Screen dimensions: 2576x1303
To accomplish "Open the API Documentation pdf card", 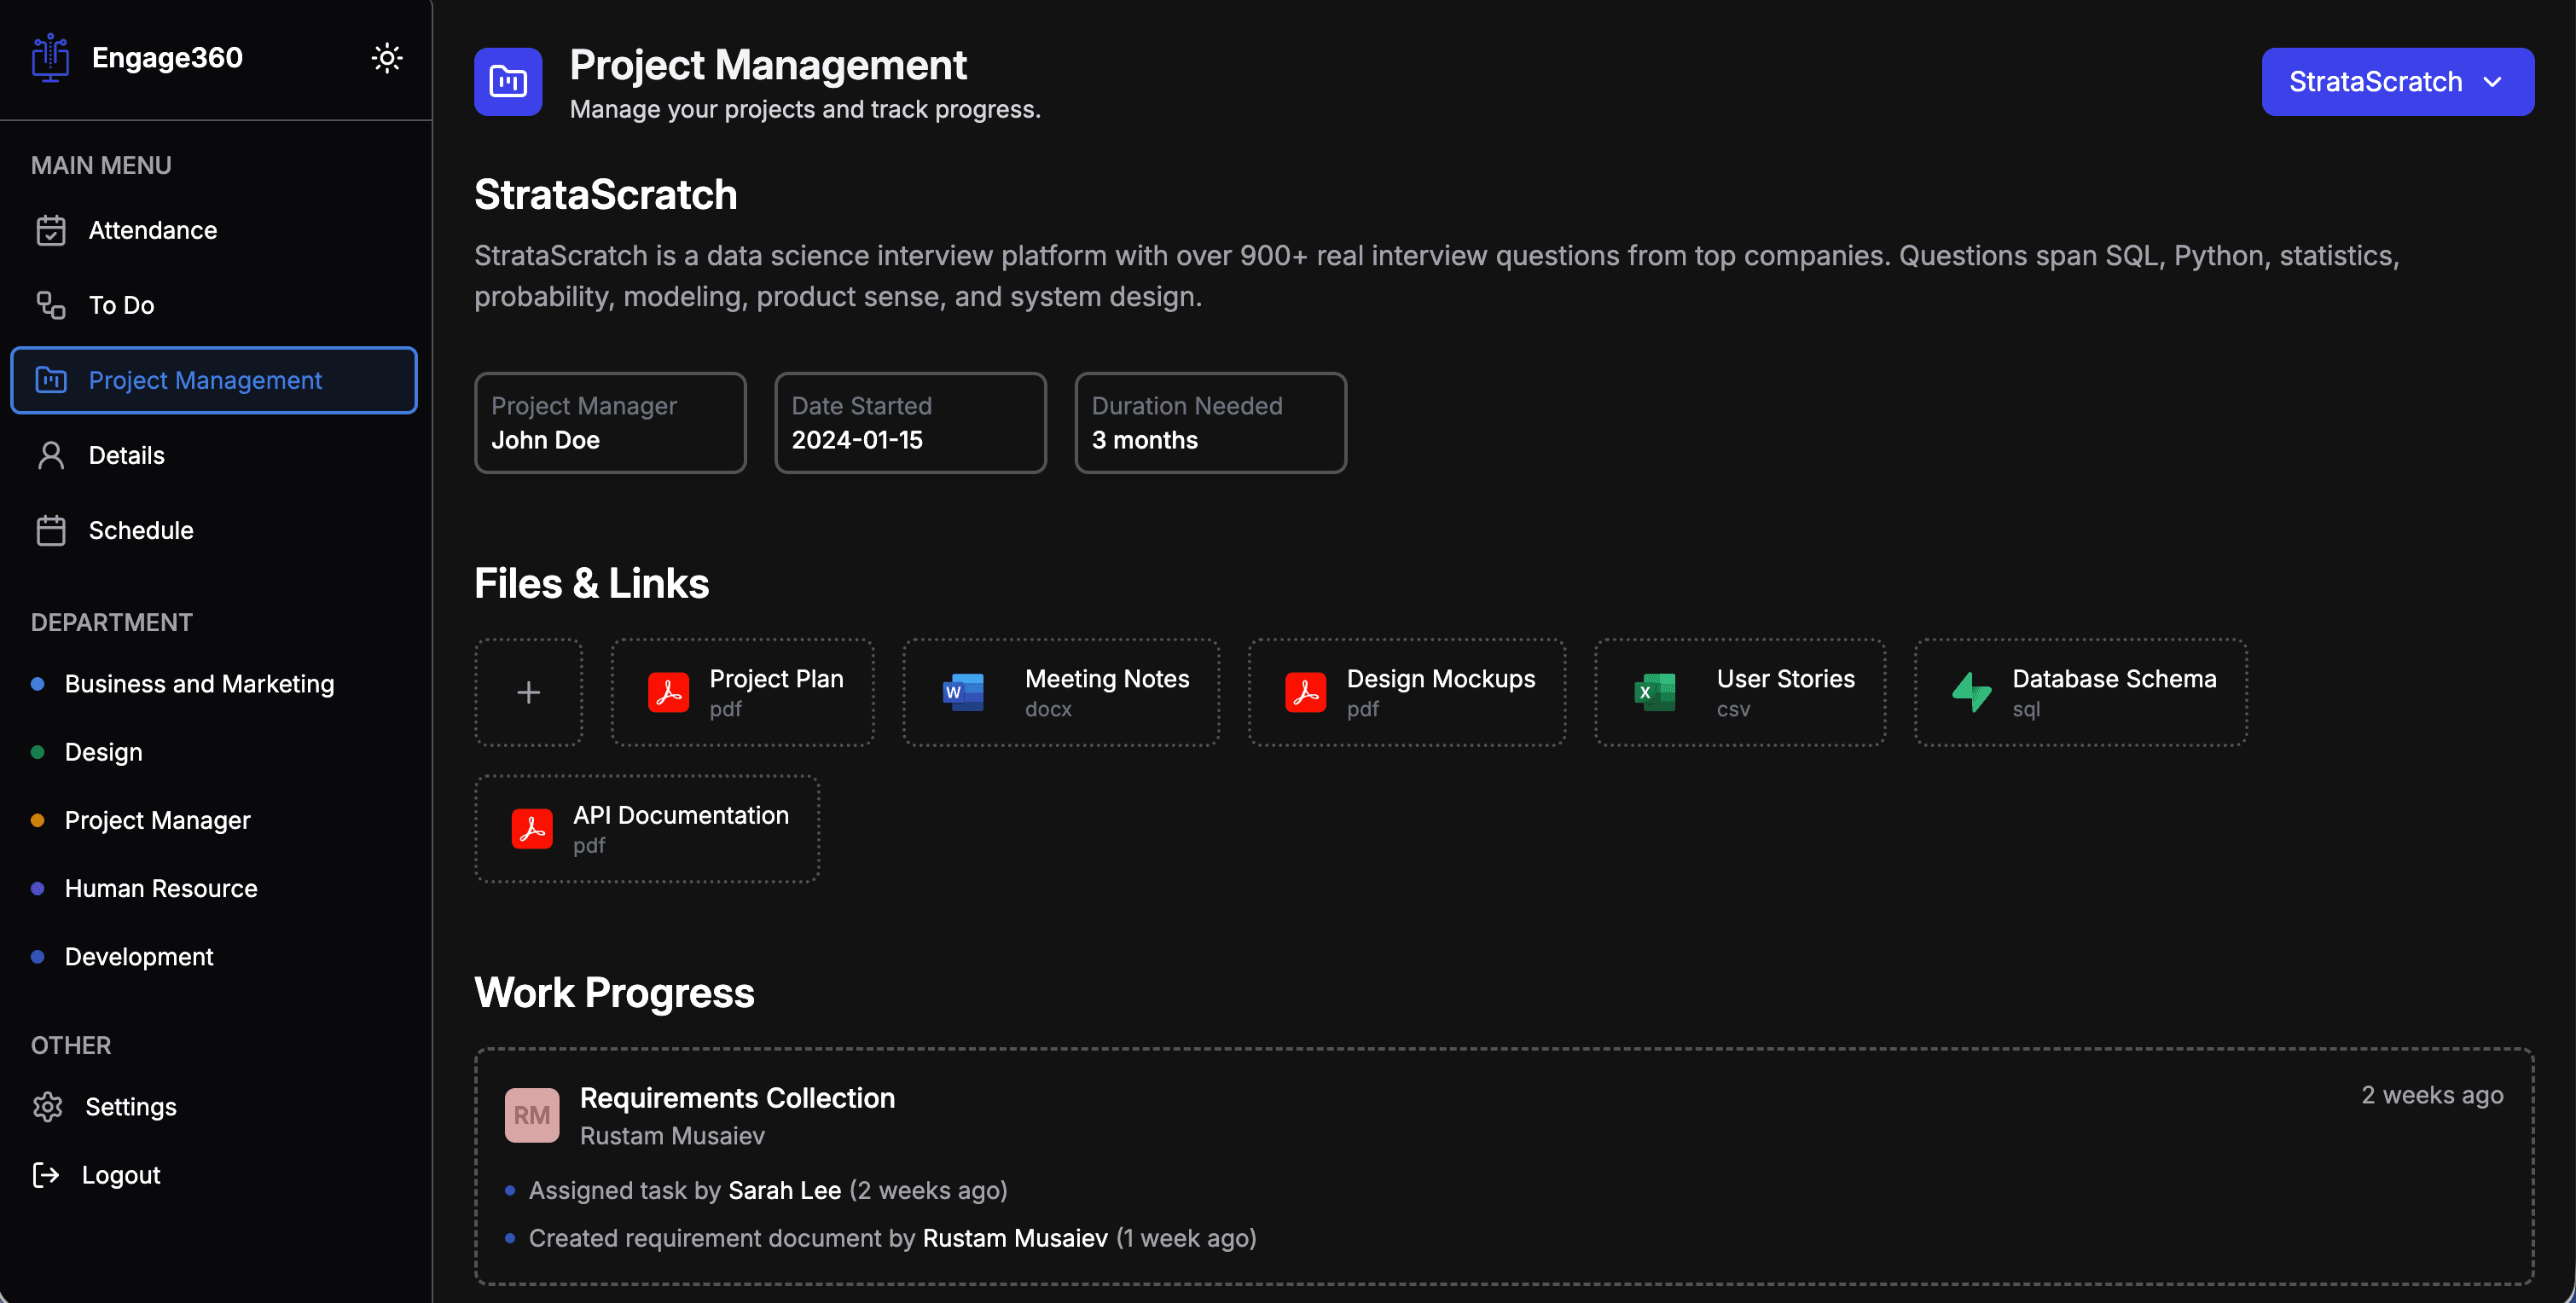I will pyautogui.click(x=647, y=829).
